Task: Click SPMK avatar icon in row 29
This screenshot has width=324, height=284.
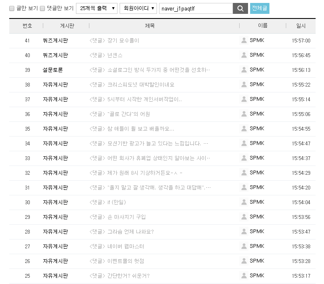Action: tap(244, 216)
